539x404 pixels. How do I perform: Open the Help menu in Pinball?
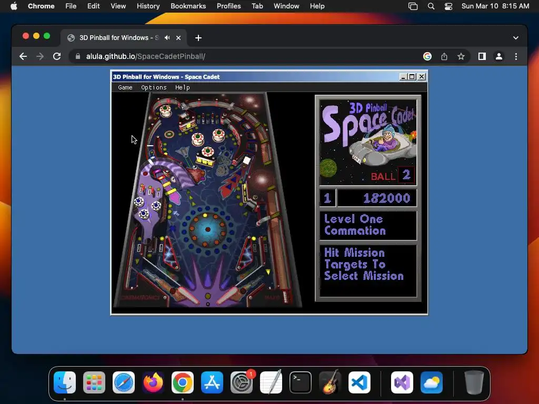(182, 87)
